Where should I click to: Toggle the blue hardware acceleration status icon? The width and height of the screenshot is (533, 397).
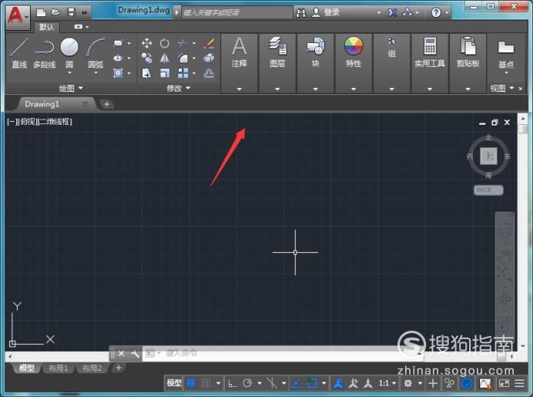(467, 383)
